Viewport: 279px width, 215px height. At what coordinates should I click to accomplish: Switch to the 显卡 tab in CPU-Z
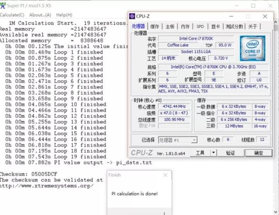pyautogui.click(x=215, y=27)
